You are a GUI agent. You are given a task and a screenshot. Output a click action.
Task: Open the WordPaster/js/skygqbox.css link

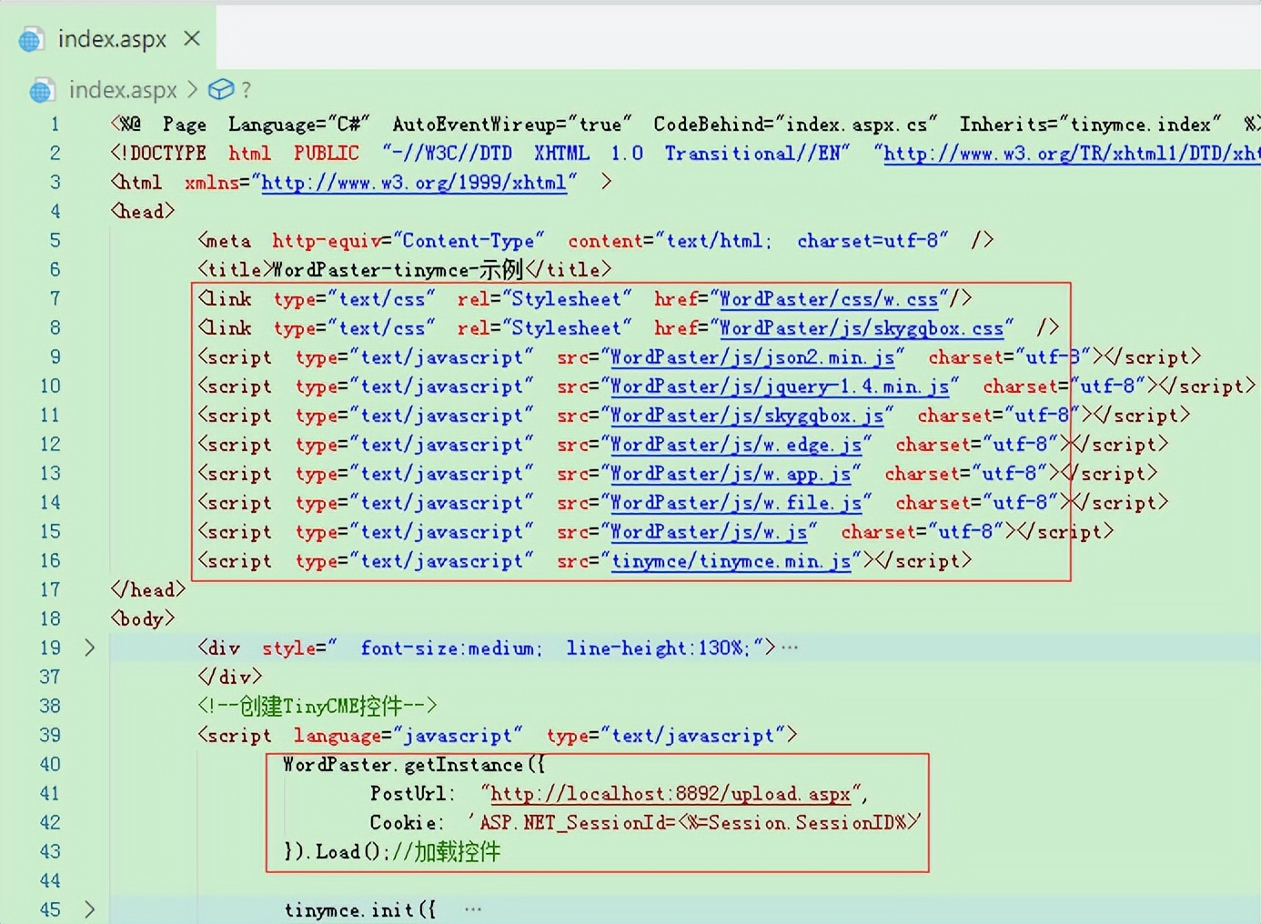coord(861,328)
